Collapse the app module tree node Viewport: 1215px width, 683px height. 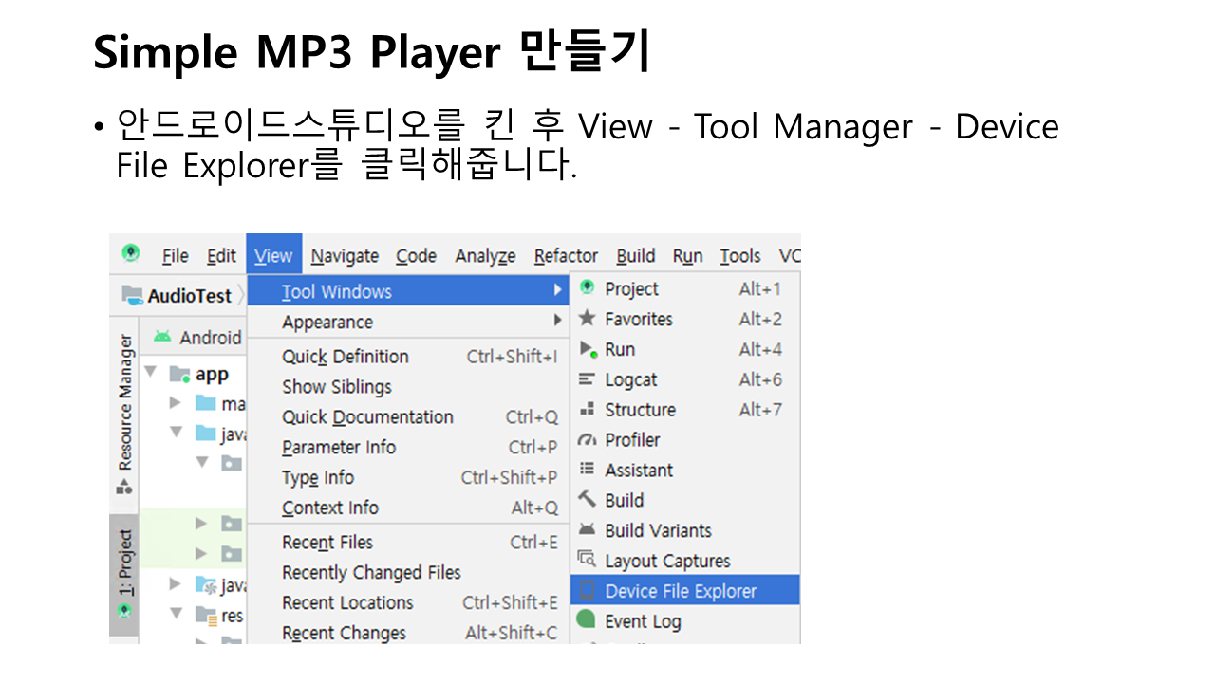(151, 373)
